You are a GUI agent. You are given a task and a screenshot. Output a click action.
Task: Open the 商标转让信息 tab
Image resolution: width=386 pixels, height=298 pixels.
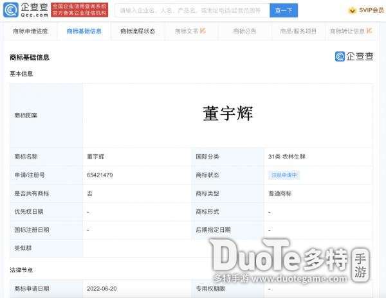click(x=347, y=31)
